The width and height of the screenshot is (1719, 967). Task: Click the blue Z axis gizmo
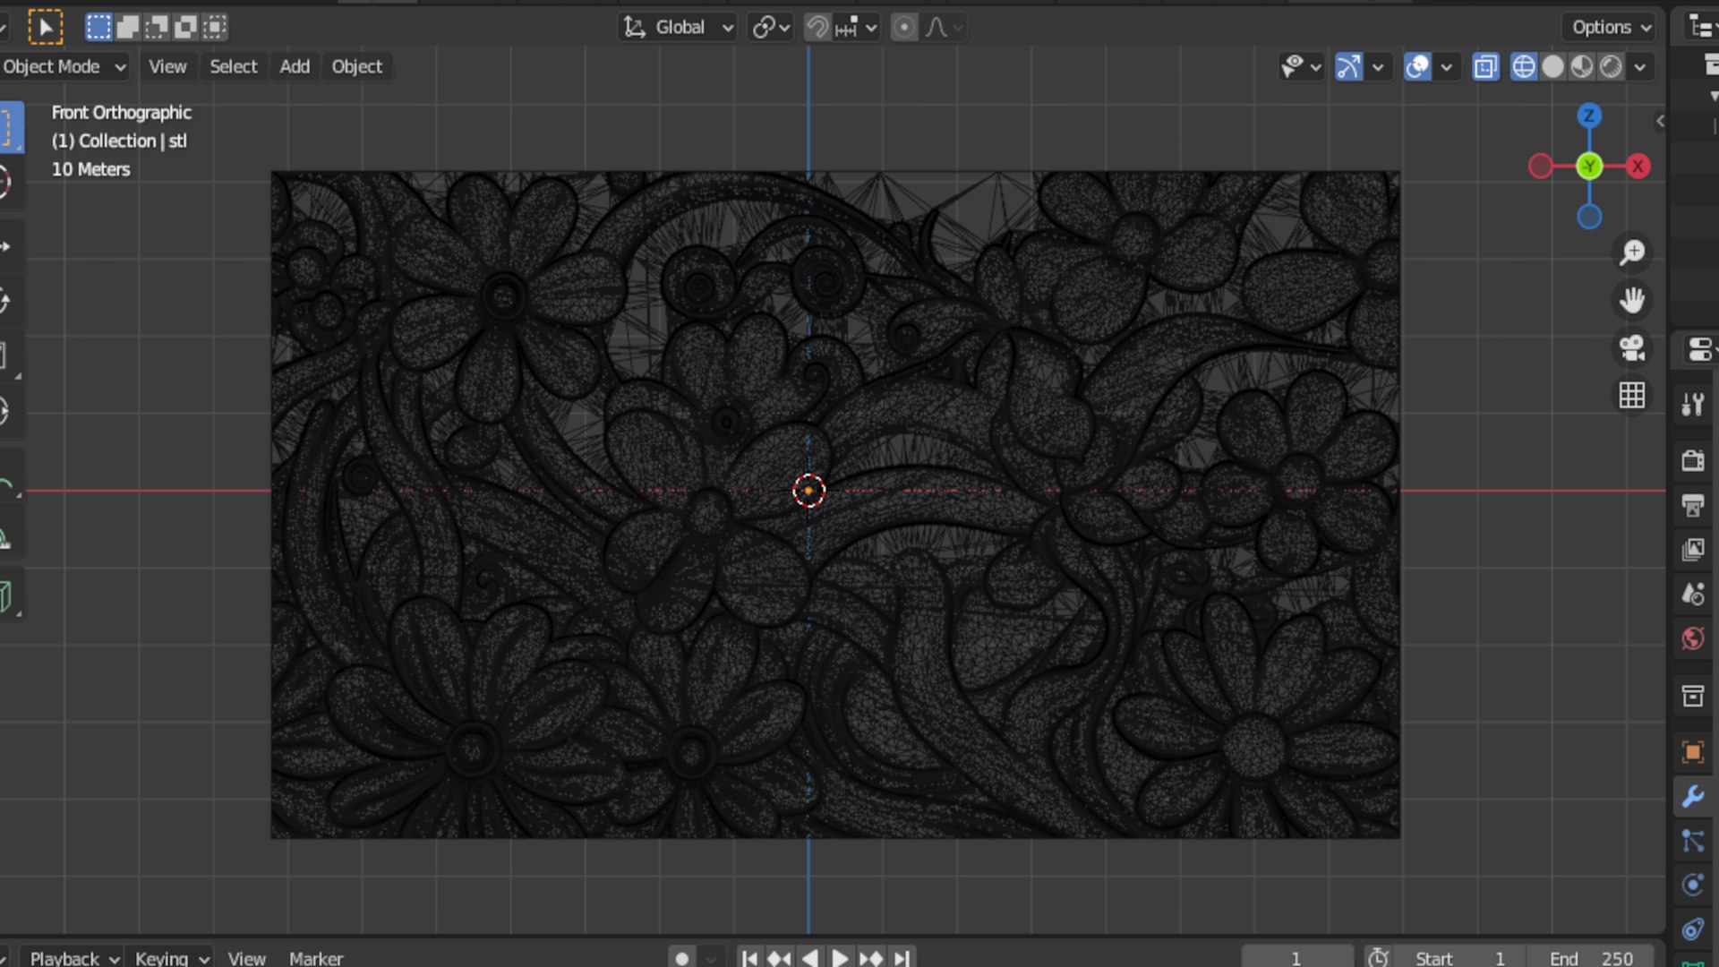click(1589, 116)
